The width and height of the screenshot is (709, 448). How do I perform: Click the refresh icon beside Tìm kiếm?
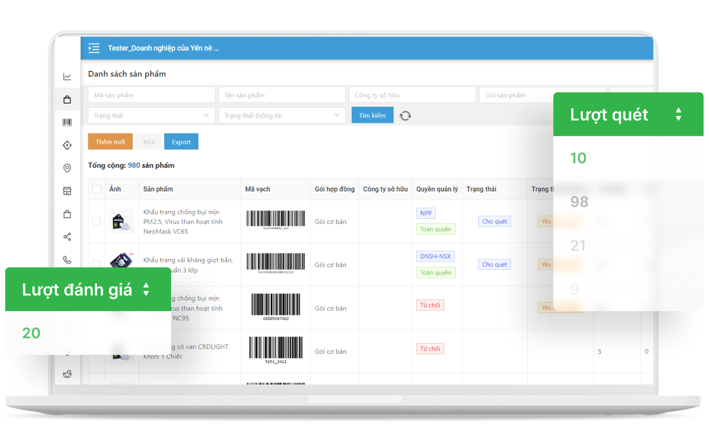point(405,116)
